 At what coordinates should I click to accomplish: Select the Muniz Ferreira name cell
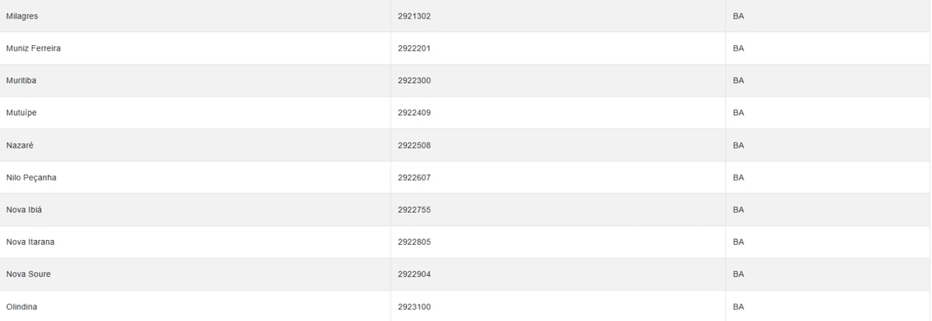33,48
